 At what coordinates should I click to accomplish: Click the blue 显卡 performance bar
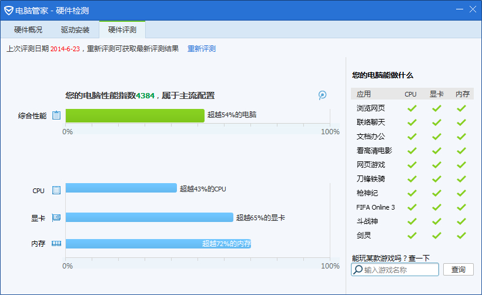click(x=149, y=217)
